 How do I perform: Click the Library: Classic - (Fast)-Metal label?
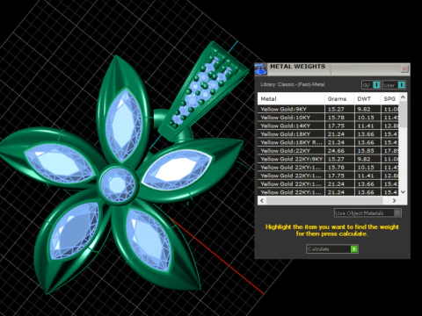point(293,84)
